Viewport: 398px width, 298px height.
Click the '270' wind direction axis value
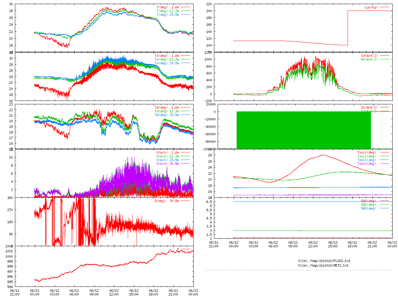[10, 210]
